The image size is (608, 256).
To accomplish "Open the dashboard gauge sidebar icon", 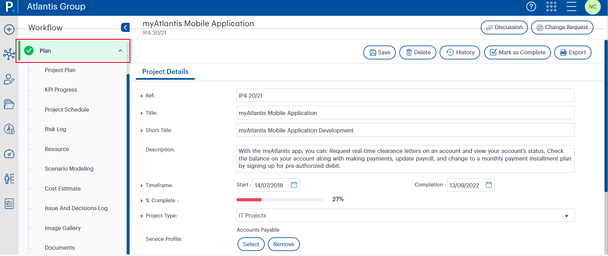I will [9, 154].
